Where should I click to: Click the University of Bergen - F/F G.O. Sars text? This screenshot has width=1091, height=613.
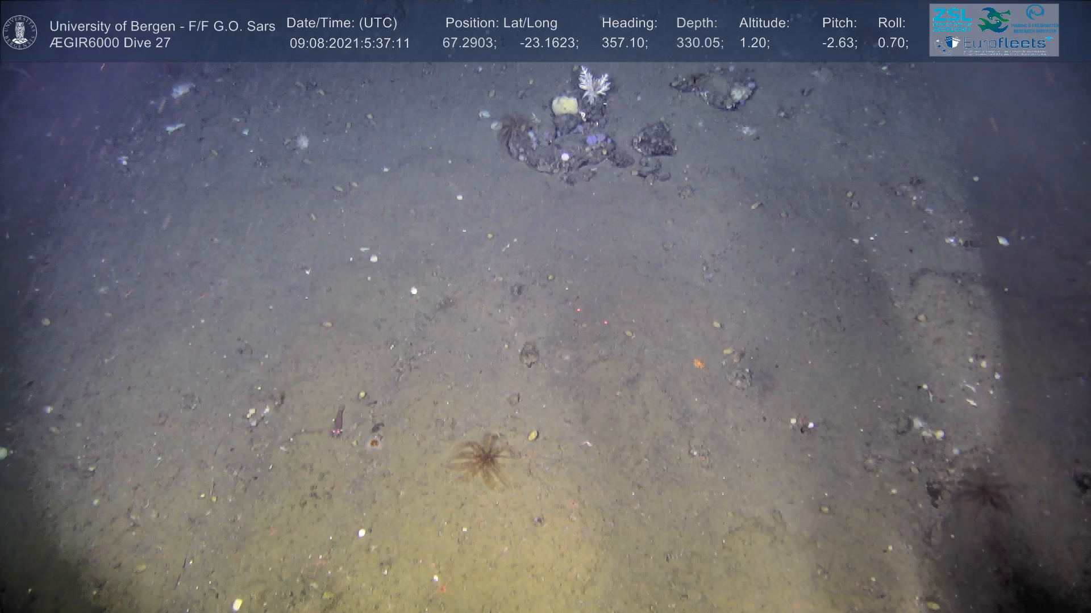tap(162, 26)
